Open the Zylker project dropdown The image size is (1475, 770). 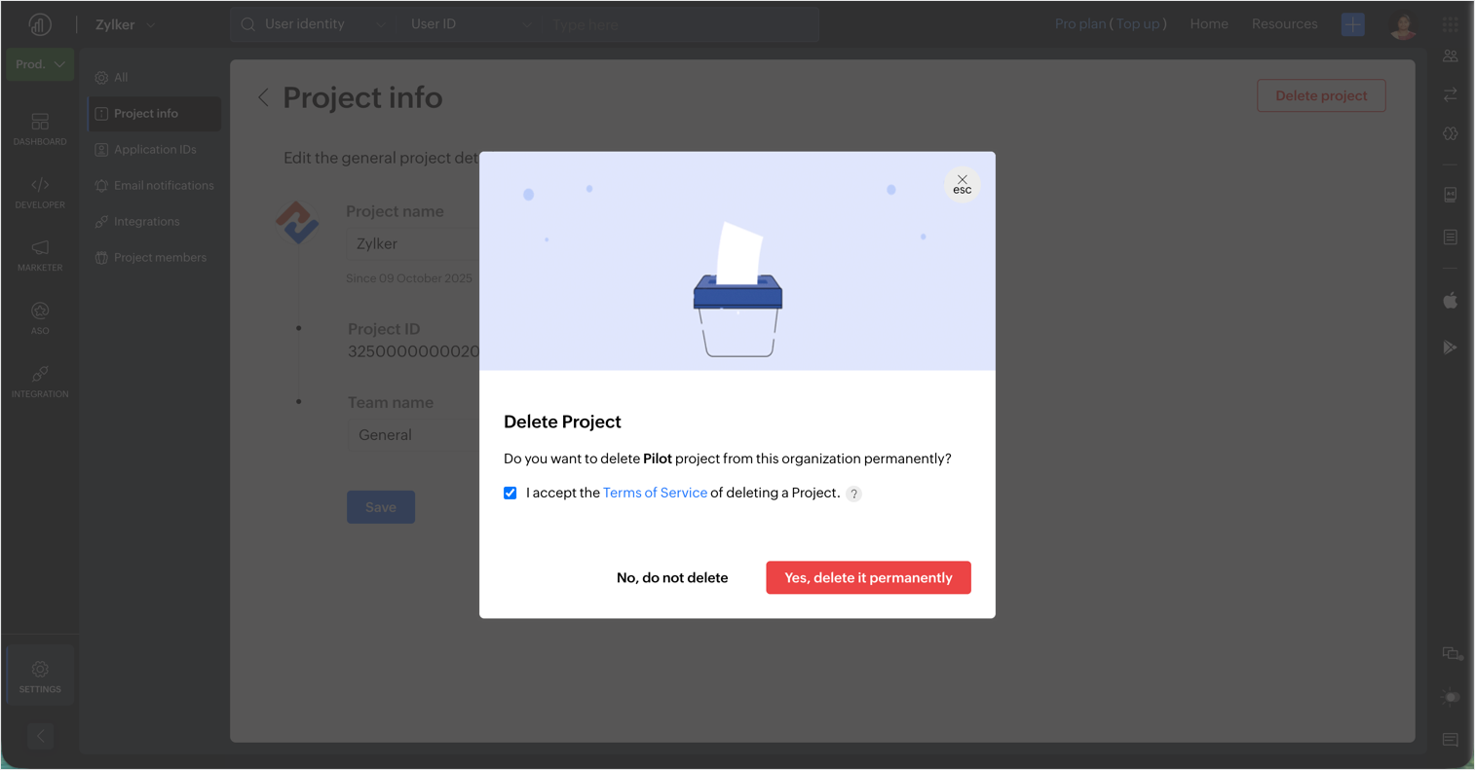click(126, 24)
